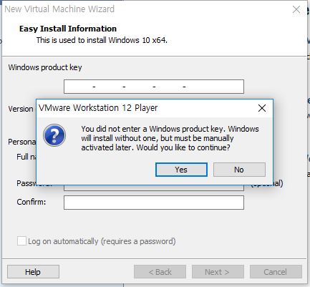Image resolution: width=310 pixels, height=287 pixels.
Task: Close the VMware Workstation 12 Player dialog
Action: click(x=262, y=108)
